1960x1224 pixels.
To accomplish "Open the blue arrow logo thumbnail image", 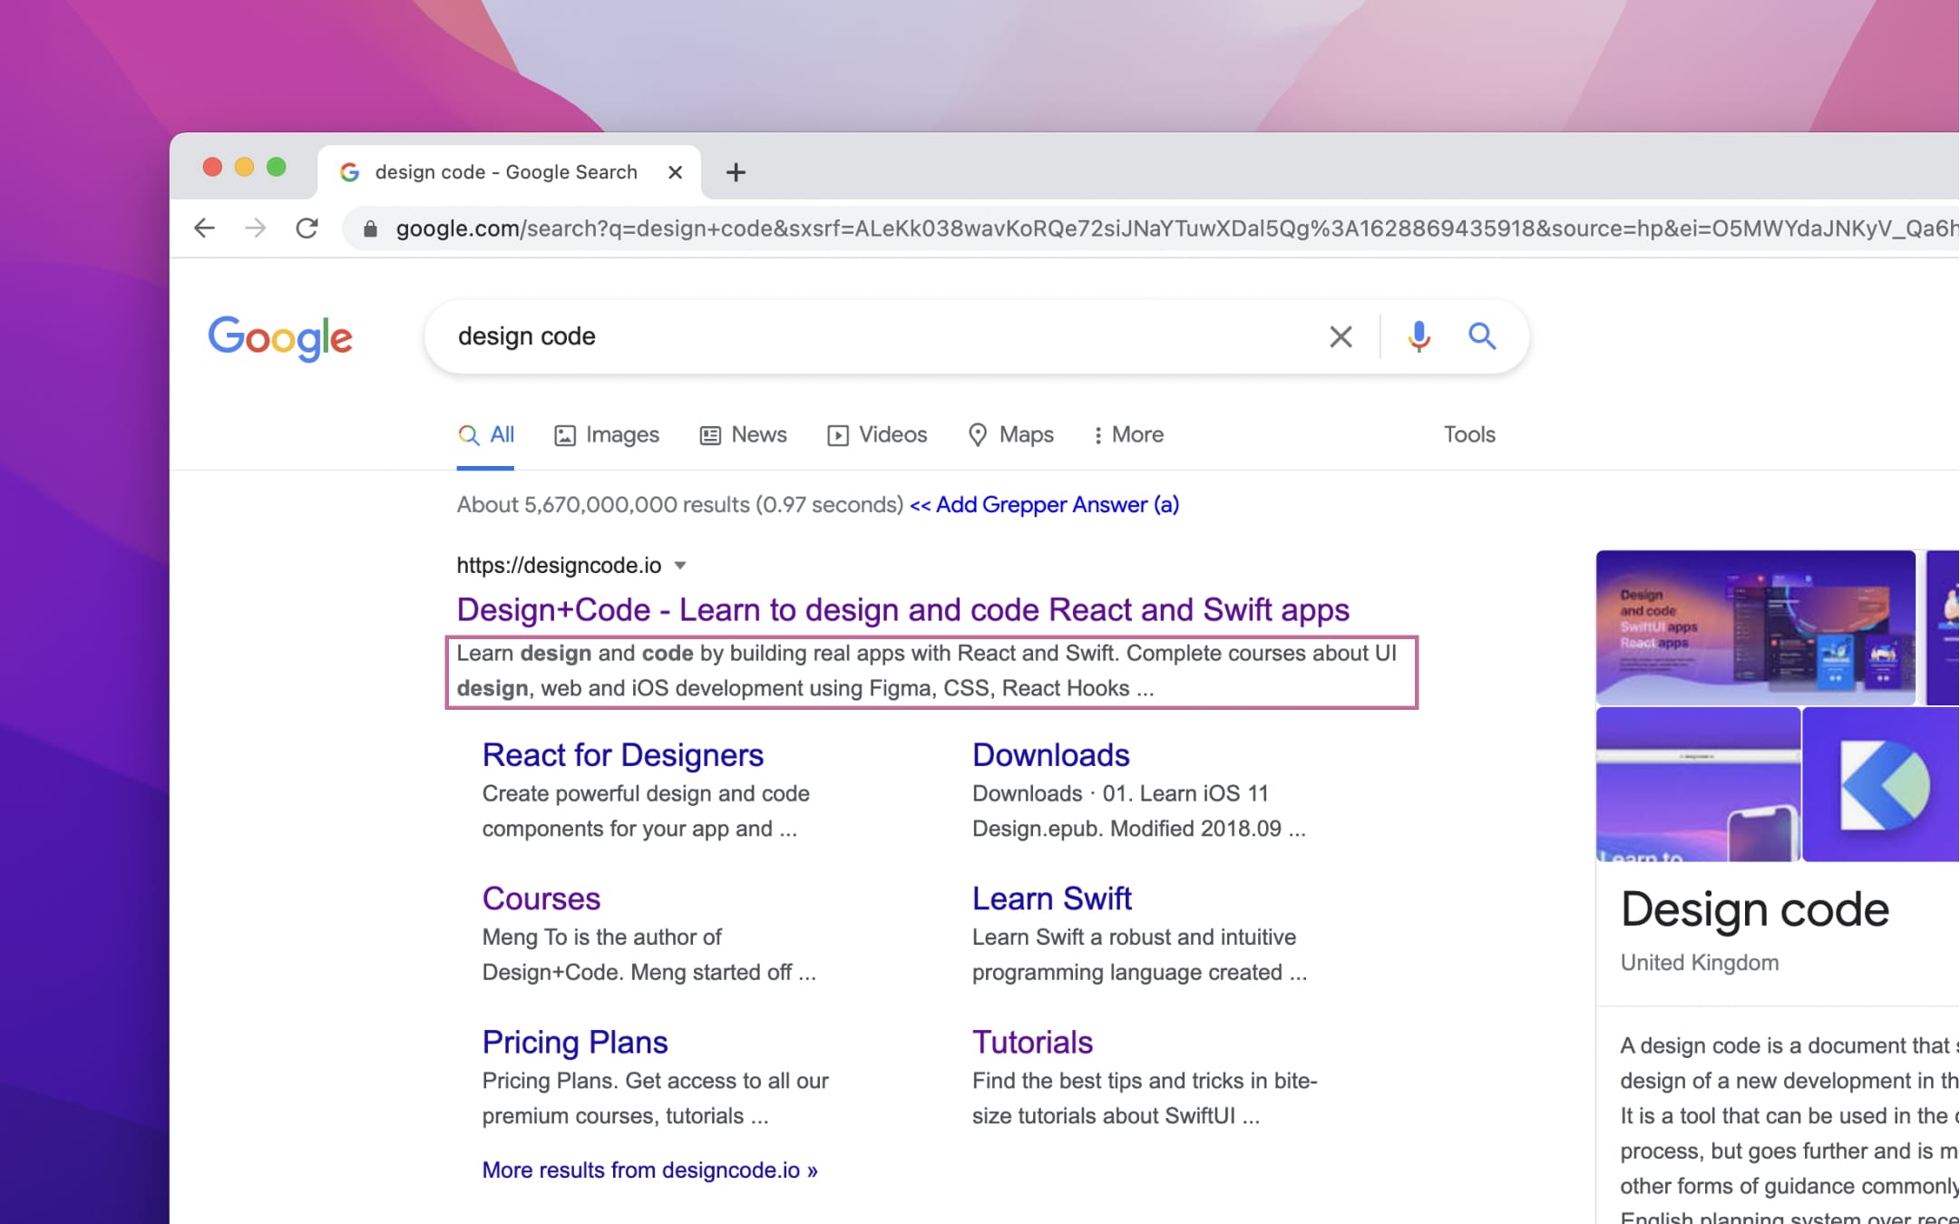I will point(1882,784).
